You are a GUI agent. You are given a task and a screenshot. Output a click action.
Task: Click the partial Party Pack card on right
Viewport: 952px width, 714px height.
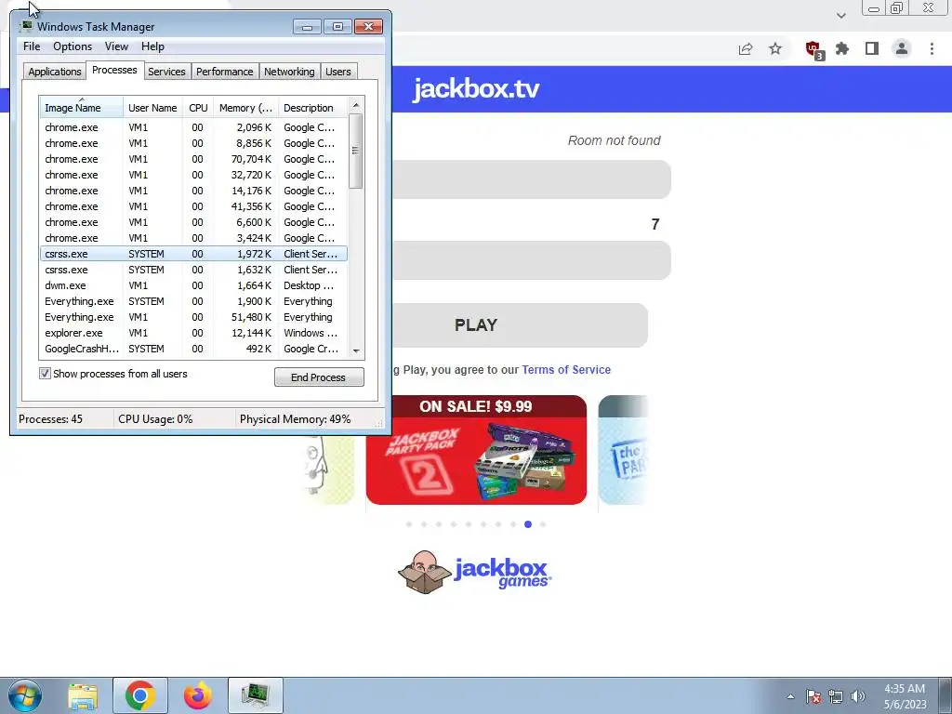coord(623,449)
